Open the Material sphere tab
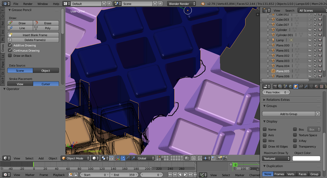The image size is (327, 178). tap(316, 87)
